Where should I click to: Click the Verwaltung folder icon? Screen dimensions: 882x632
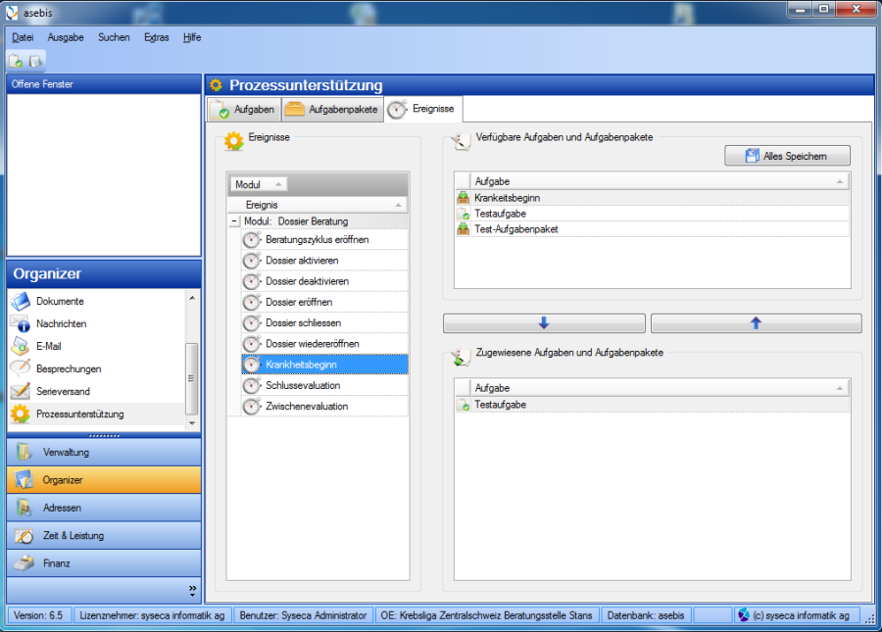point(24,452)
